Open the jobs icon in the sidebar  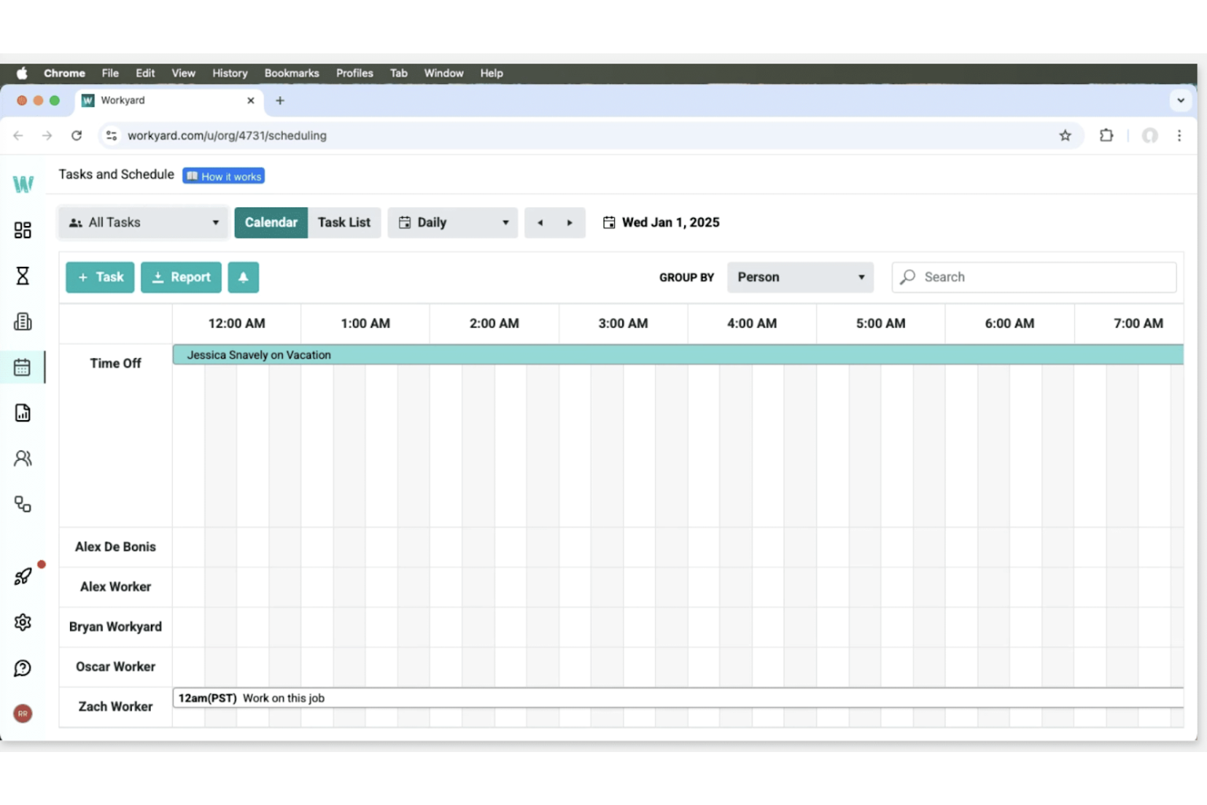23,321
